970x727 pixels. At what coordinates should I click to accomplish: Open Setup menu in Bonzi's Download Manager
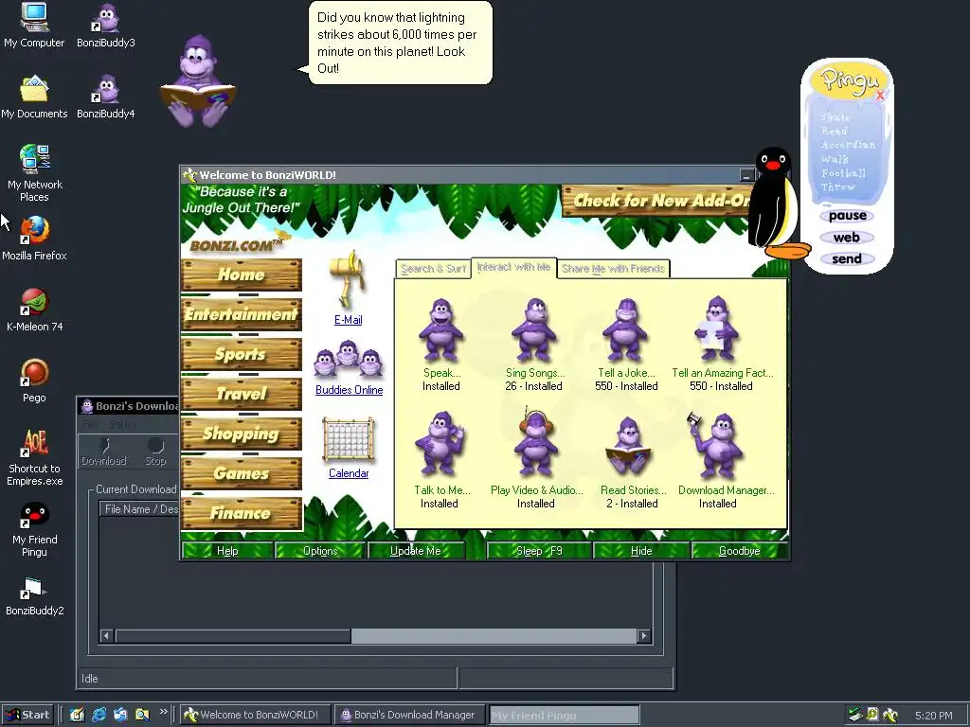122,425
